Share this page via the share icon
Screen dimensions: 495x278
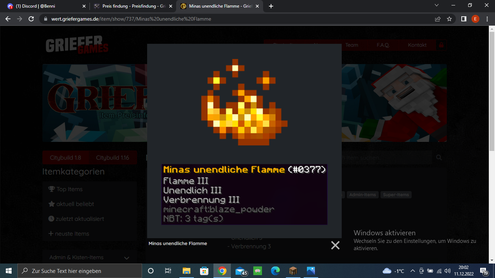438,19
